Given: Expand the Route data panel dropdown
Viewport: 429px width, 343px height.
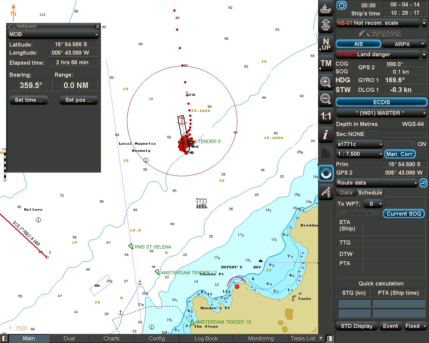Looking at the screenshot, I should [x=377, y=183].
